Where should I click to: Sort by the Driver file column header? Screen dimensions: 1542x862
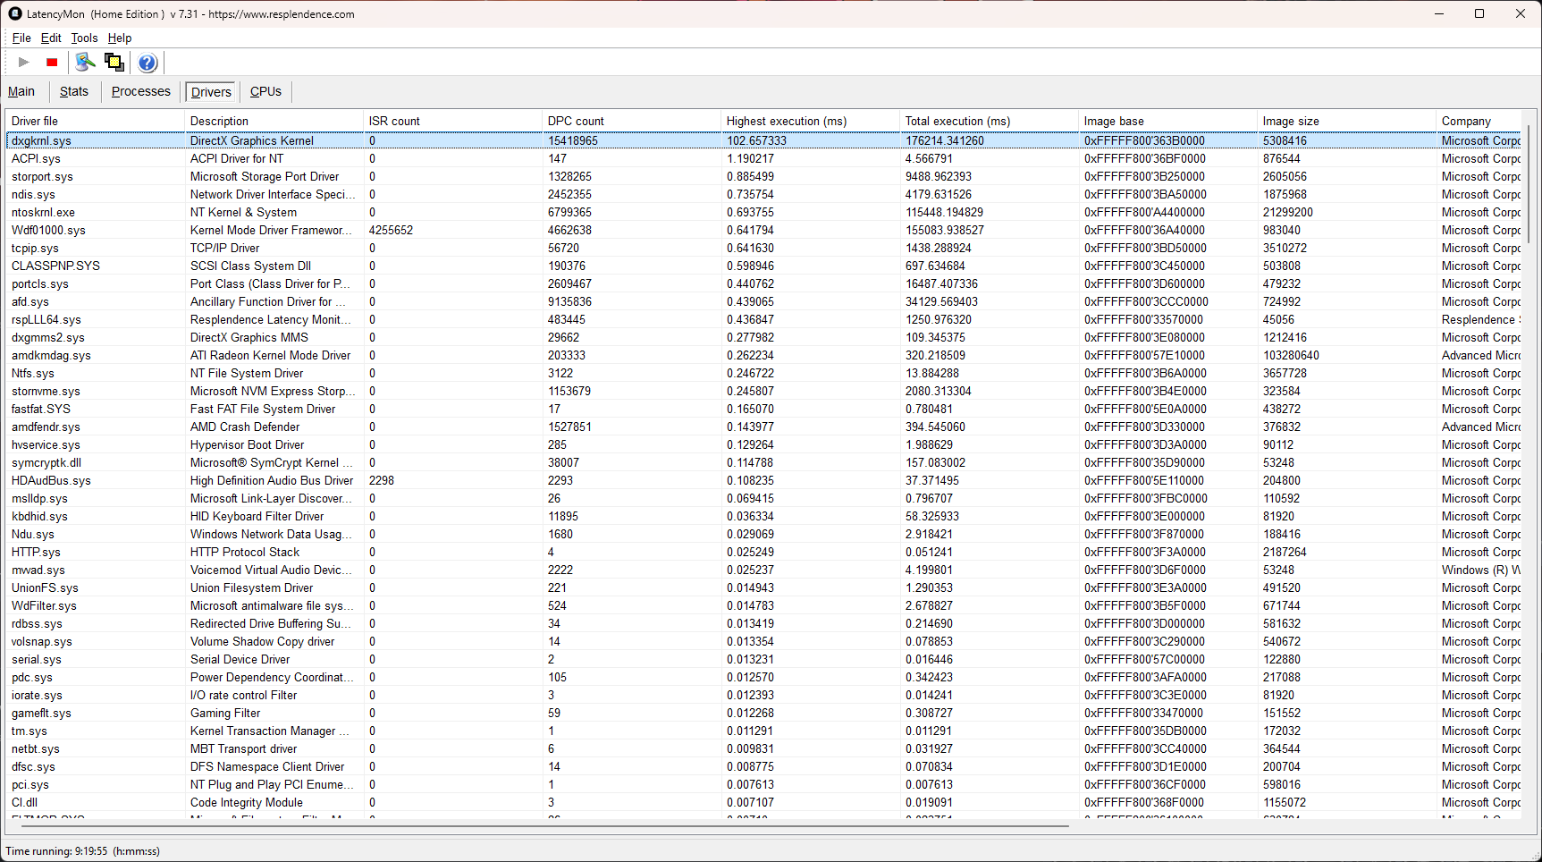(x=95, y=121)
